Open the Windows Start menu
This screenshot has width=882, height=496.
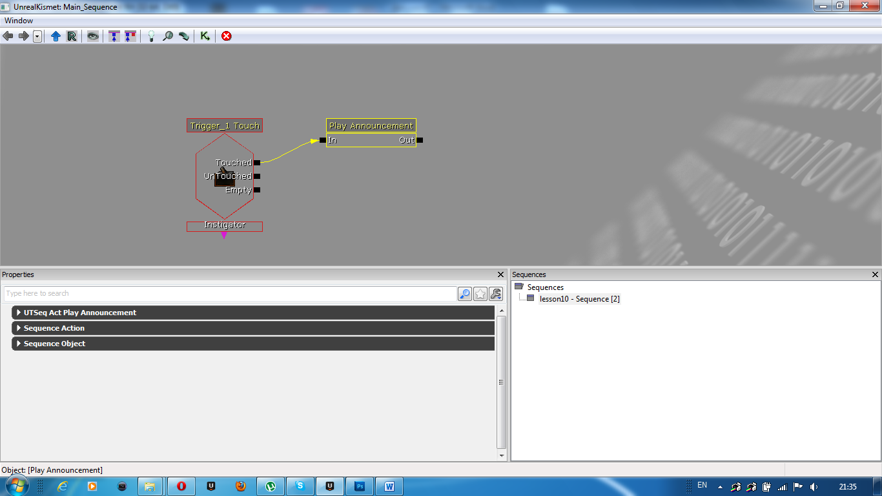coord(17,486)
